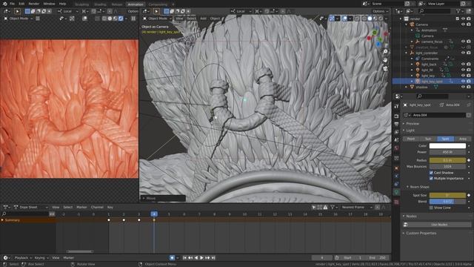This screenshot has width=474, height=267.
Task: Select the tweak tool icon in left viewport header
Action: click(18, 11)
